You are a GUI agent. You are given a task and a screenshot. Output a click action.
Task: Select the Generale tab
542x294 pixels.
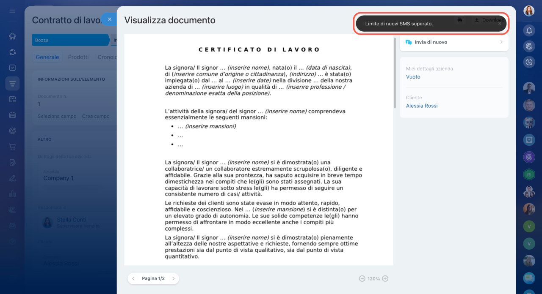[47, 57]
